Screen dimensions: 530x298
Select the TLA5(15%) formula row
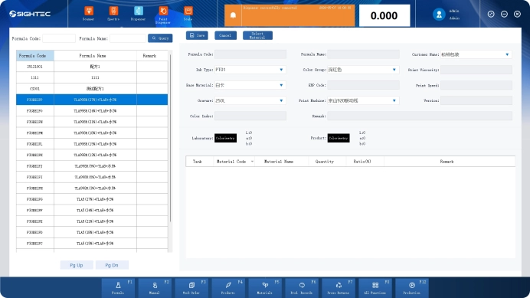point(92,243)
